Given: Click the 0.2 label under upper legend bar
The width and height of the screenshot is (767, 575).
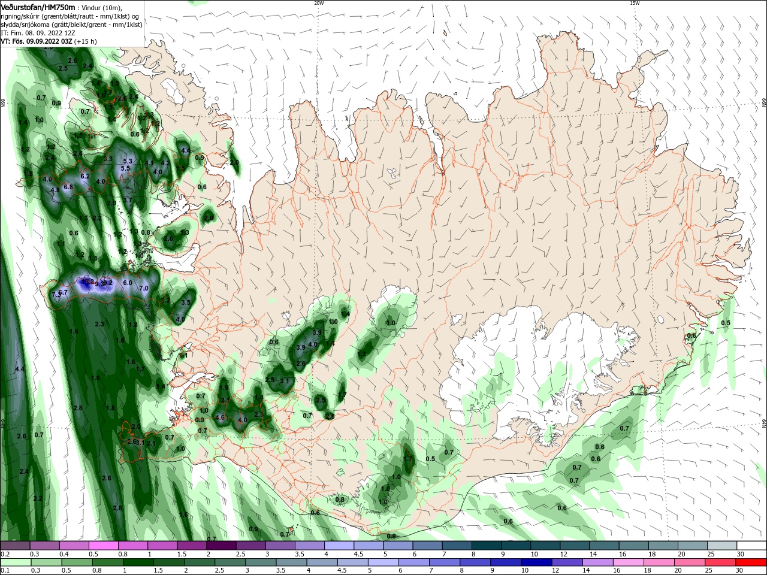Looking at the screenshot, I should tap(5, 555).
